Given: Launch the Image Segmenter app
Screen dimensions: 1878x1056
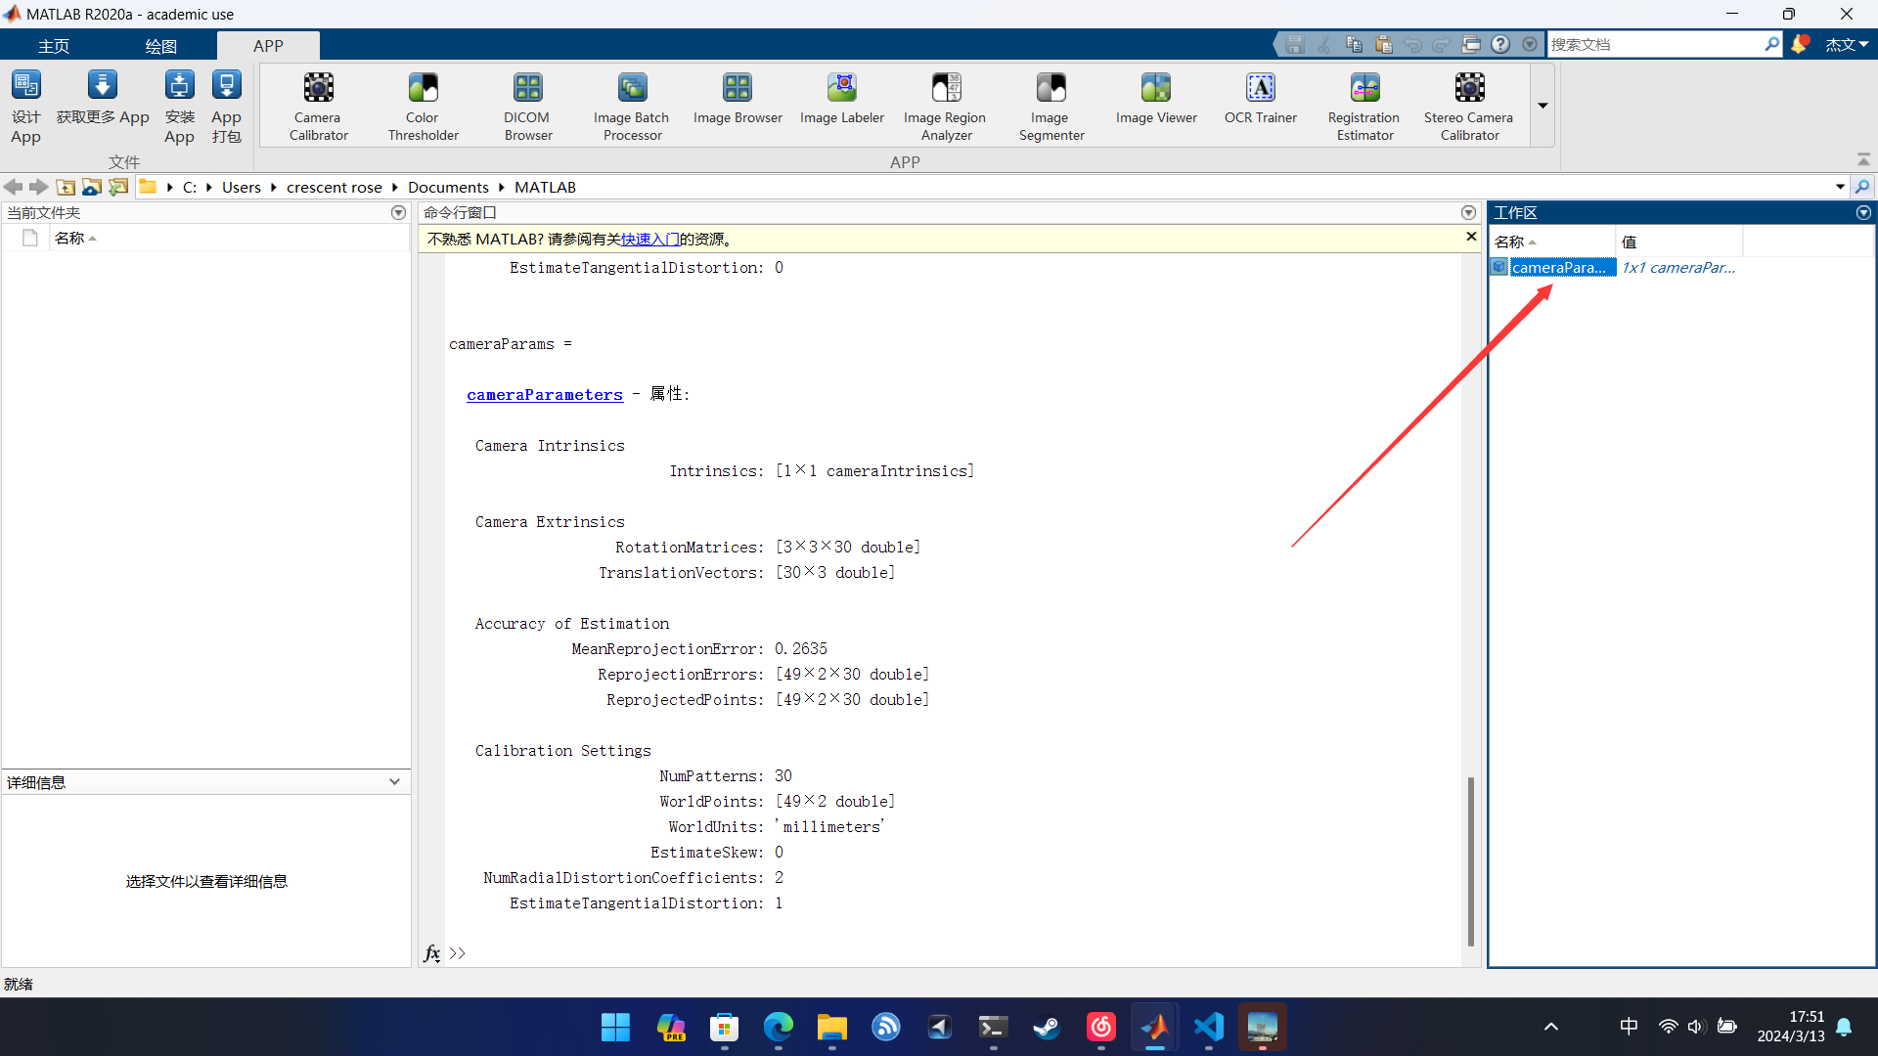Looking at the screenshot, I should point(1051,106).
